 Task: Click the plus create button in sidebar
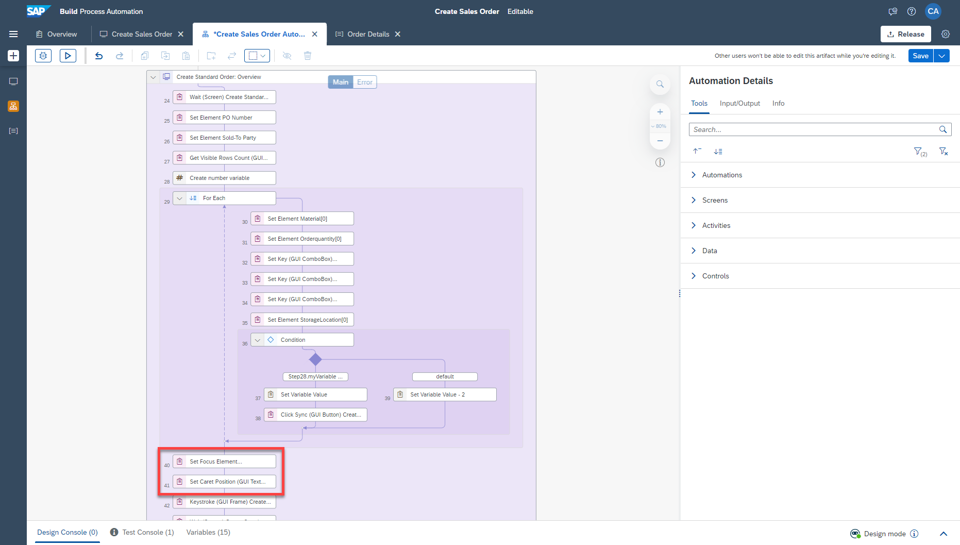click(13, 56)
